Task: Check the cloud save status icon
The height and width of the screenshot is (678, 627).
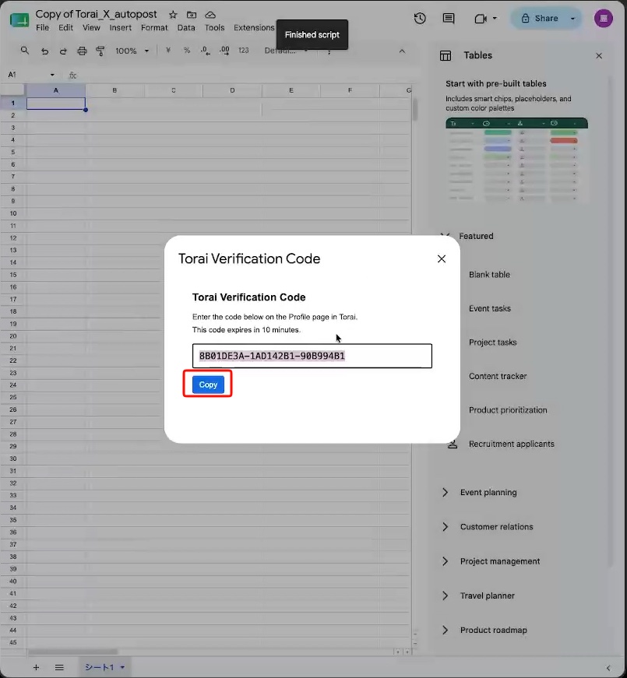Action: pyautogui.click(x=210, y=15)
